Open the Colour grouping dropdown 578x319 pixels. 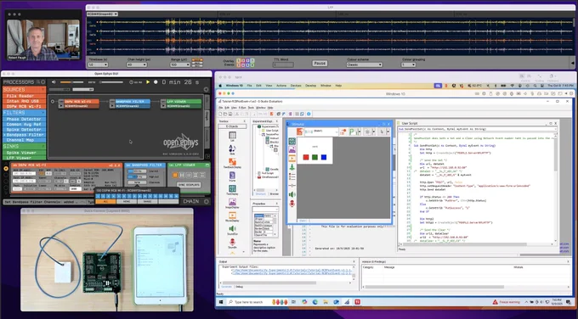point(408,64)
